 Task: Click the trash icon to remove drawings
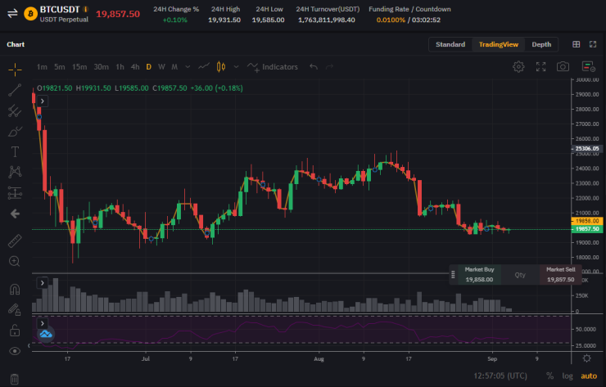15,379
